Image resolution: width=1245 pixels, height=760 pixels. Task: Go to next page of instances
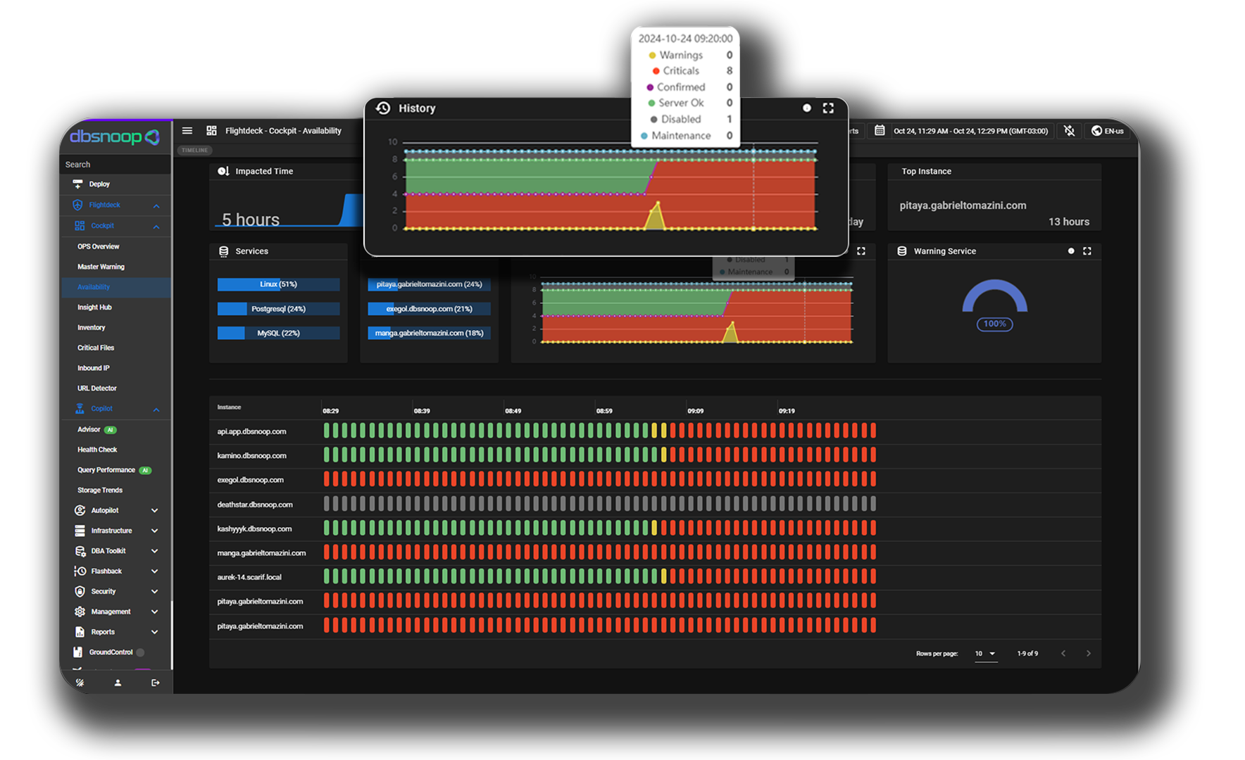1088,654
